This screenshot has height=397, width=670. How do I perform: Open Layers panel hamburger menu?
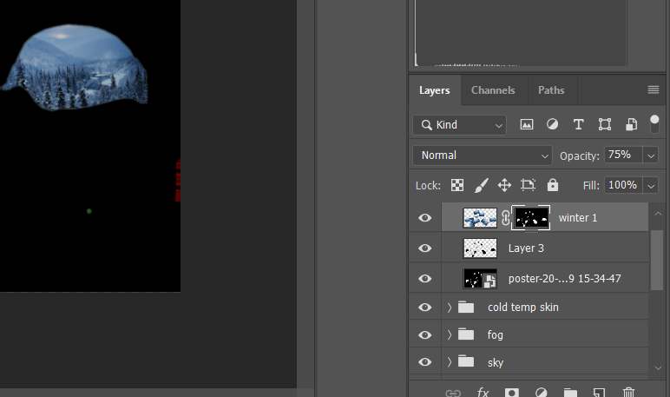[x=654, y=89]
